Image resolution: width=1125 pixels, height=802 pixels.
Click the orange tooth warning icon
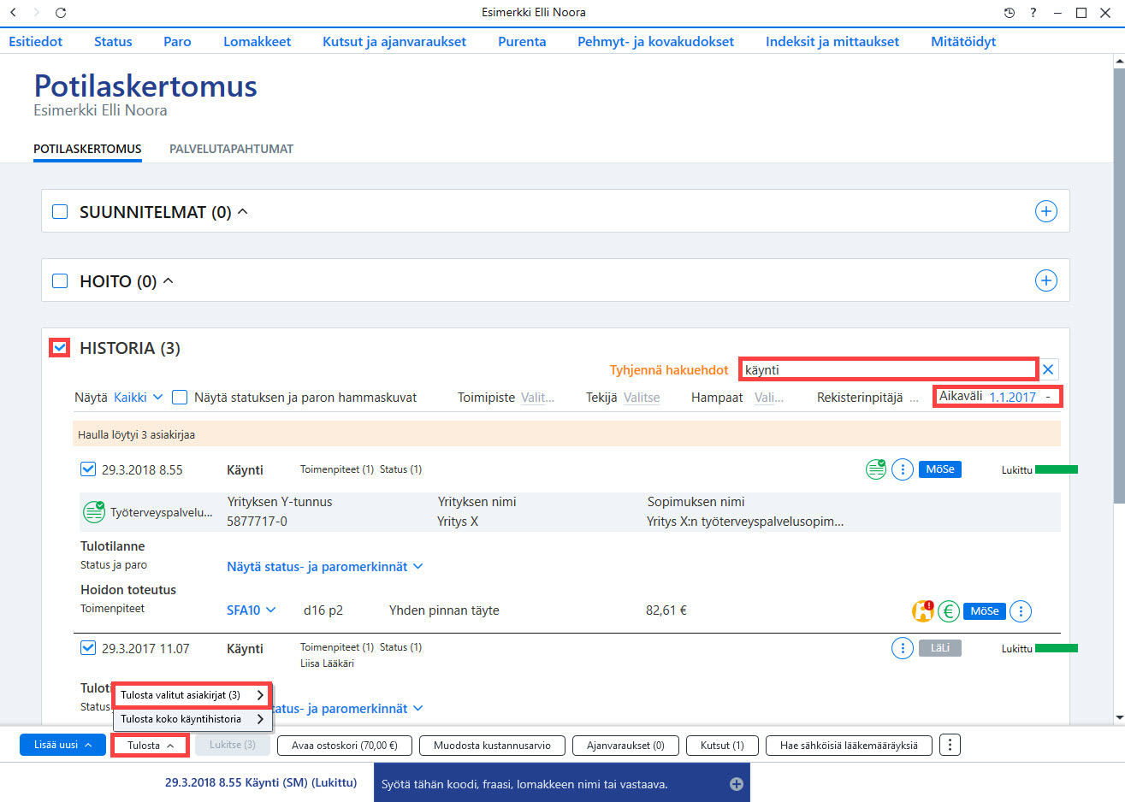pos(922,610)
